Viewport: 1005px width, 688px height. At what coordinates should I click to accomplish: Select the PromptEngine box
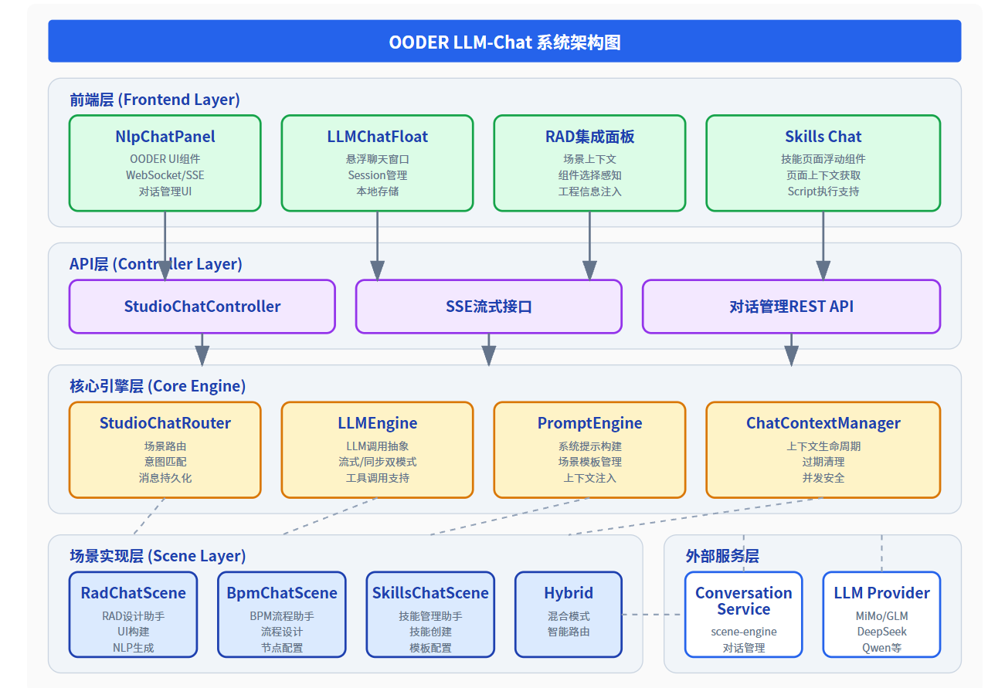(x=589, y=449)
